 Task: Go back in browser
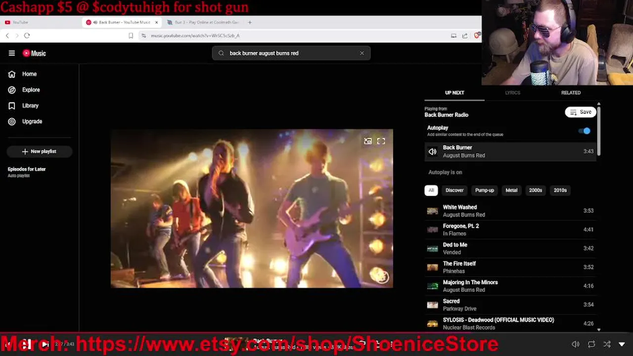tap(7, 36)
